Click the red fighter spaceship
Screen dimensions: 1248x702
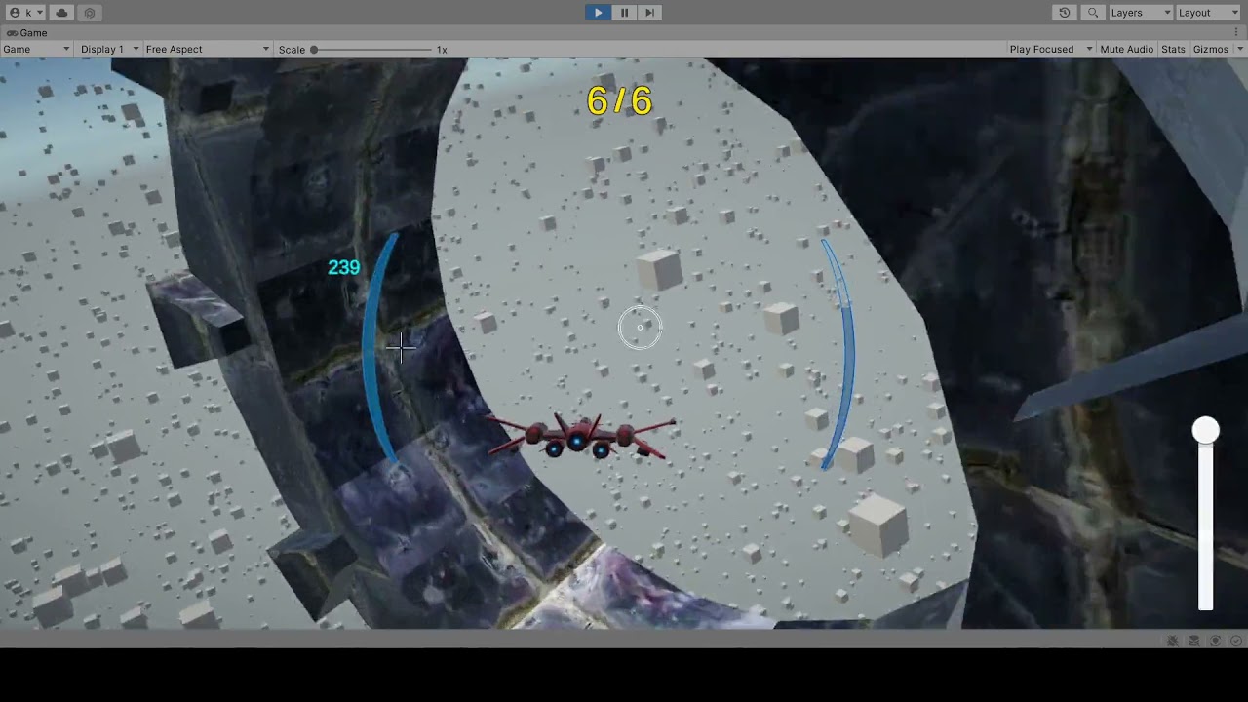coord(580,436)
